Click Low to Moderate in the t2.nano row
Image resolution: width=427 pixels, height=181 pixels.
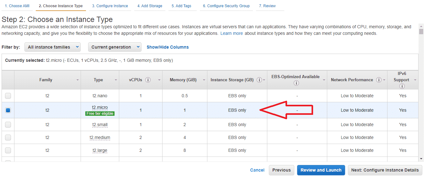[357, 96]
